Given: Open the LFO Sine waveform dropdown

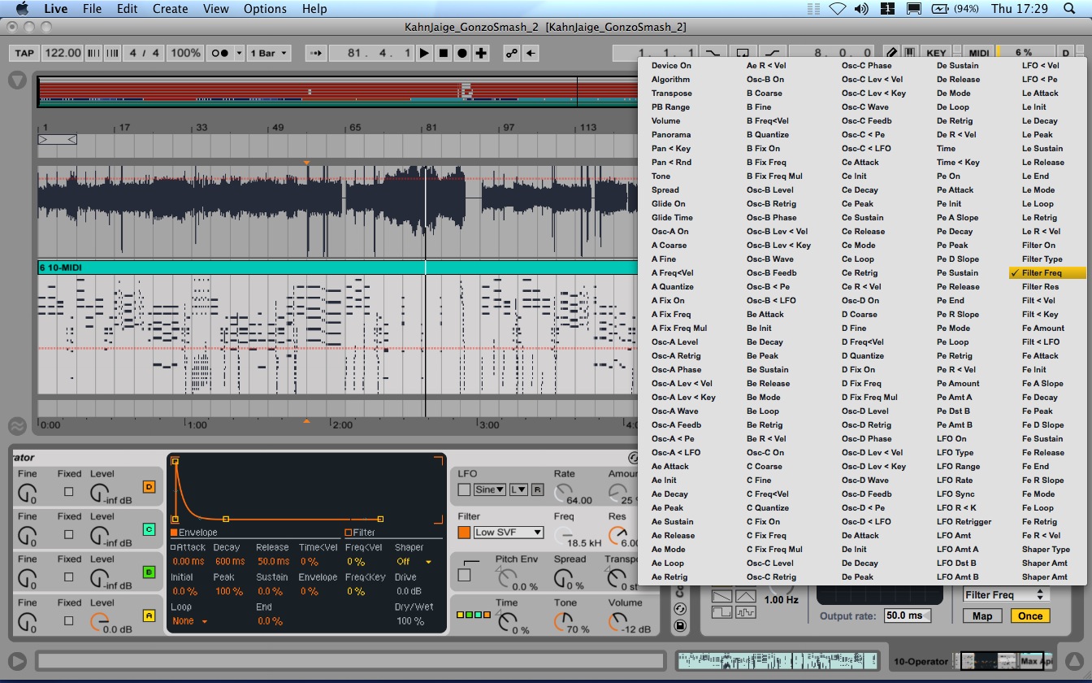Looking at the screenshot, I should pyautogui.click(x=490, y=489).
